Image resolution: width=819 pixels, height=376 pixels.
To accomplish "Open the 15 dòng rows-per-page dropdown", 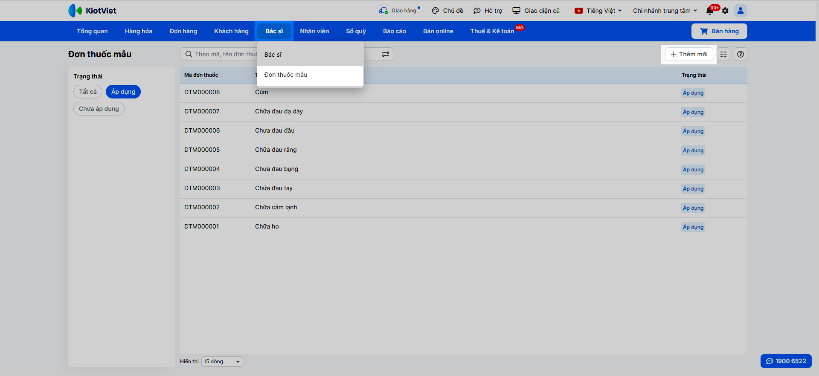I will point(222,362).
